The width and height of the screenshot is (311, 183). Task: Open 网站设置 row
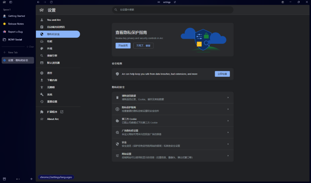click(172, 156)
